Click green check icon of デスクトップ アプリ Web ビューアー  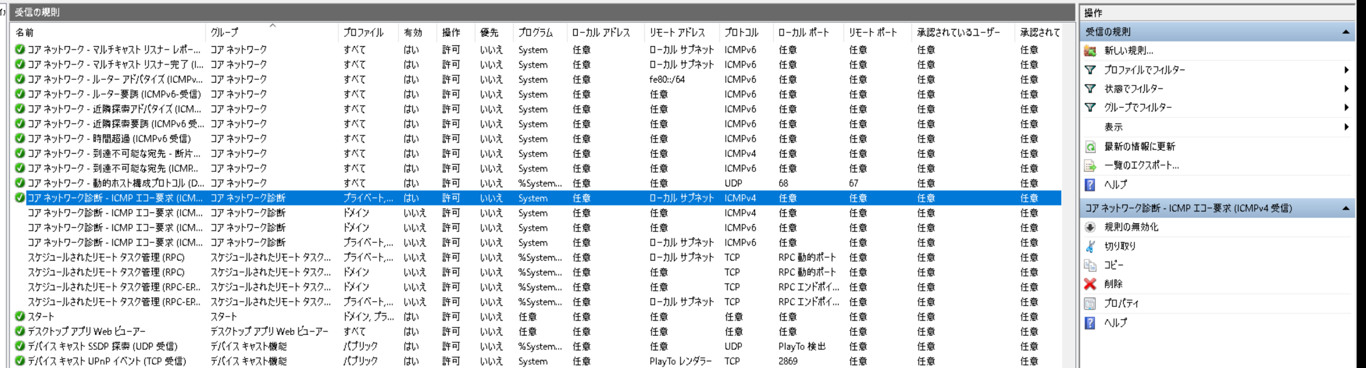pos(20,331)
